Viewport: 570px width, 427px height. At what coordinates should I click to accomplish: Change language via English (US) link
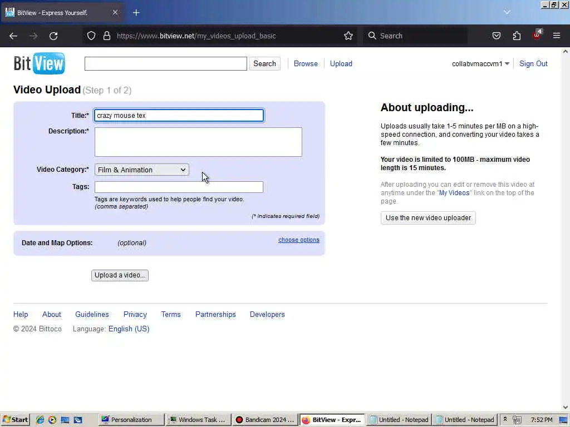pyautogui.click(x=129, y=329)
